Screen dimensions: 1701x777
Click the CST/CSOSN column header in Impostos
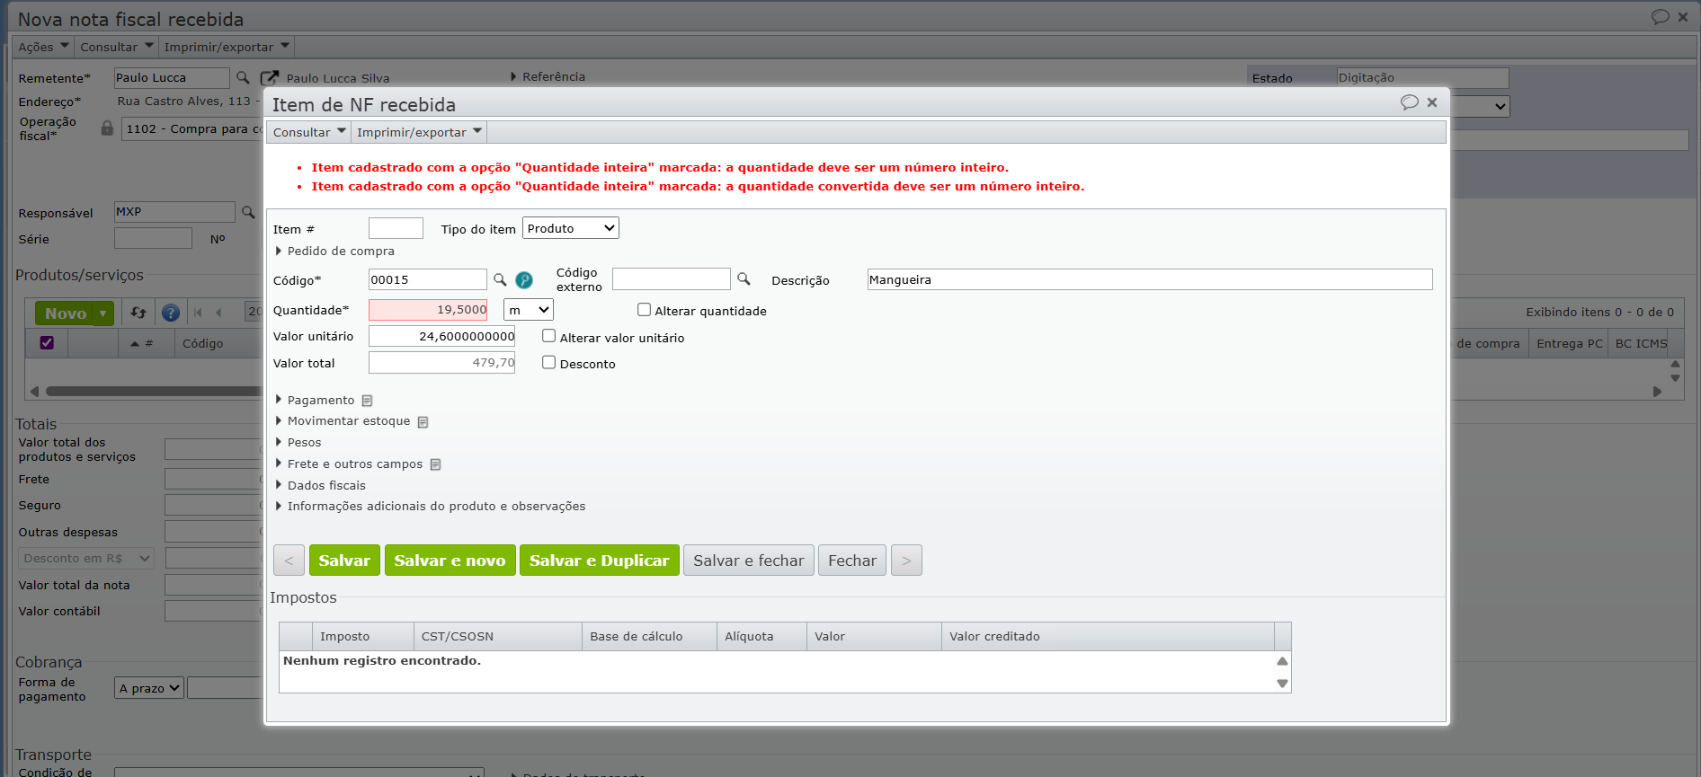pos(498,637)
